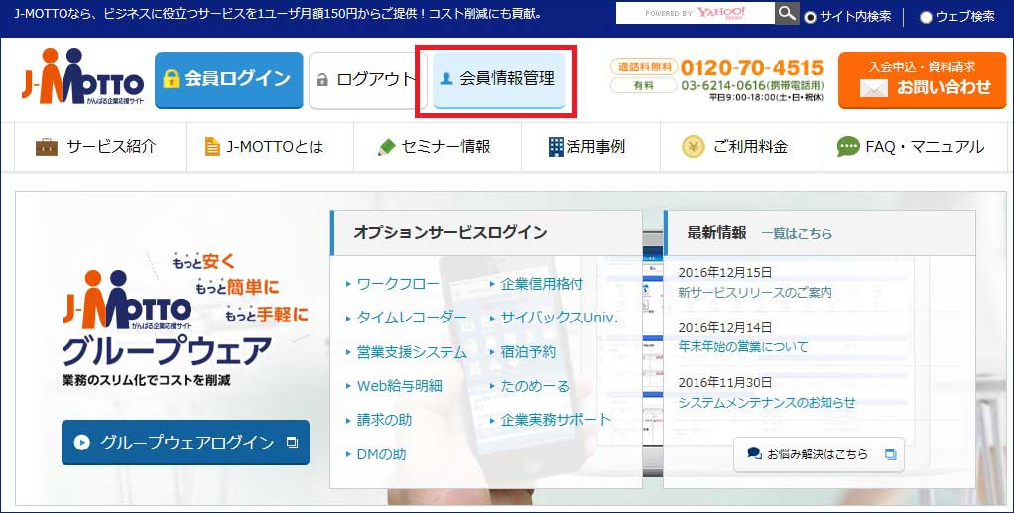Click the Yahoo search input field
The image size is (1014, 513).
click(x=696, y=13)
